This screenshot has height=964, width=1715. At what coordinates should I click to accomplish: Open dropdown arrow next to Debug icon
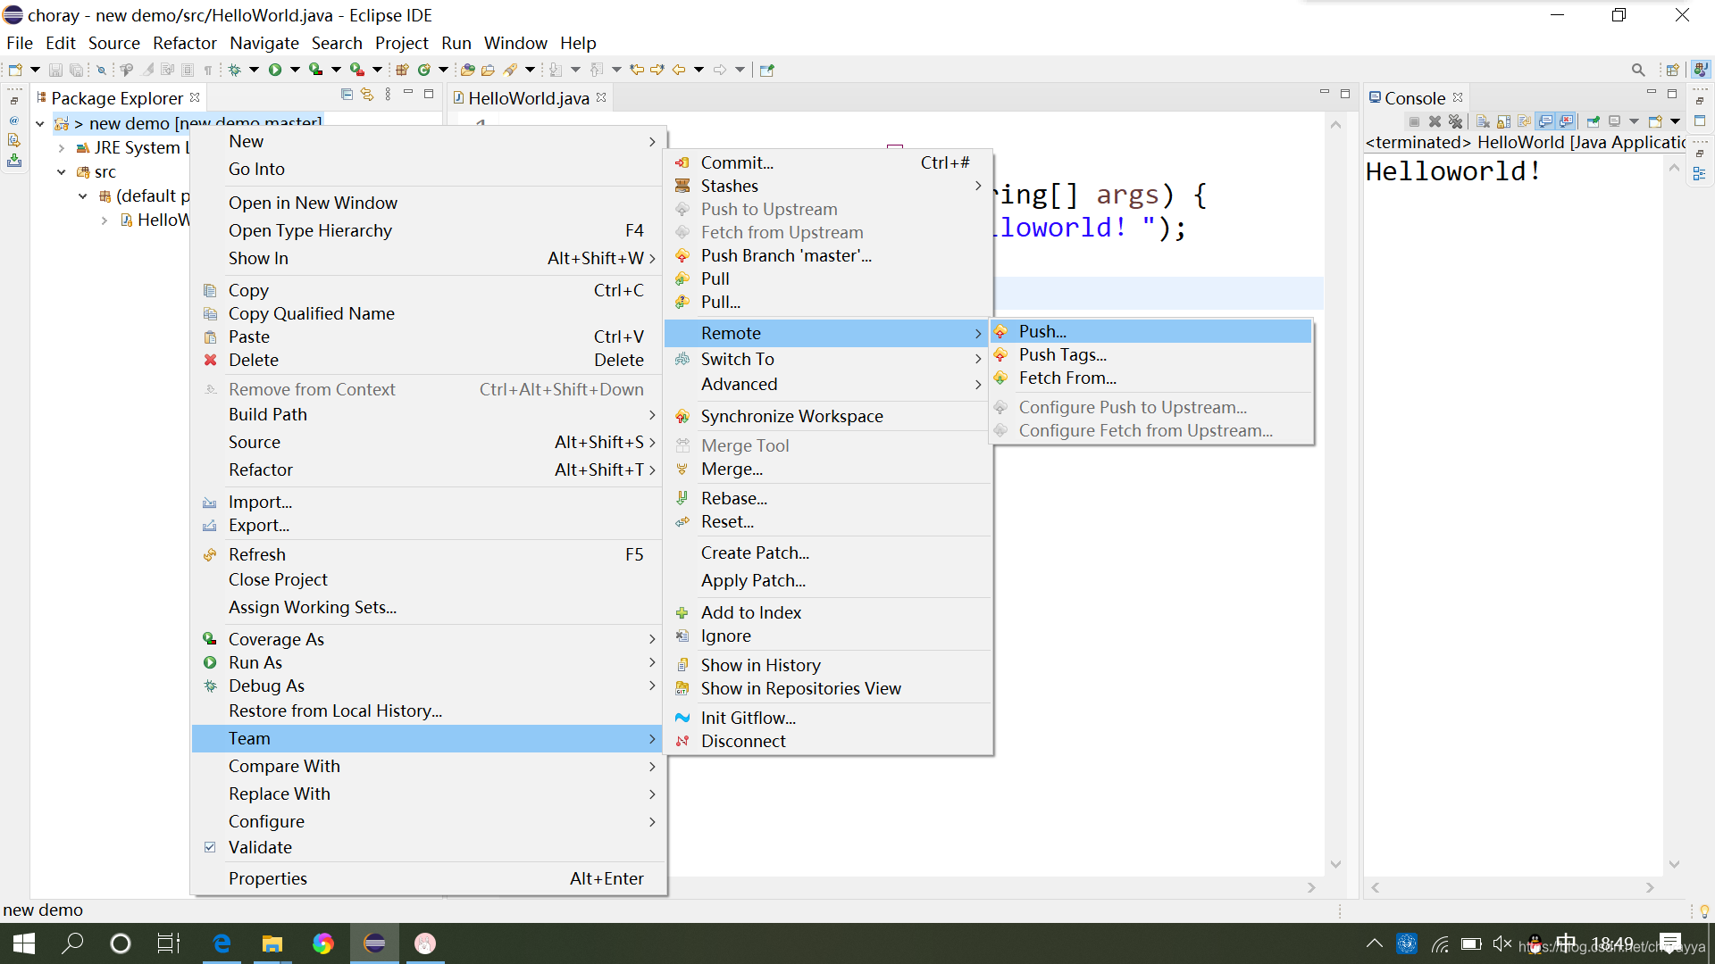[254, 70]
